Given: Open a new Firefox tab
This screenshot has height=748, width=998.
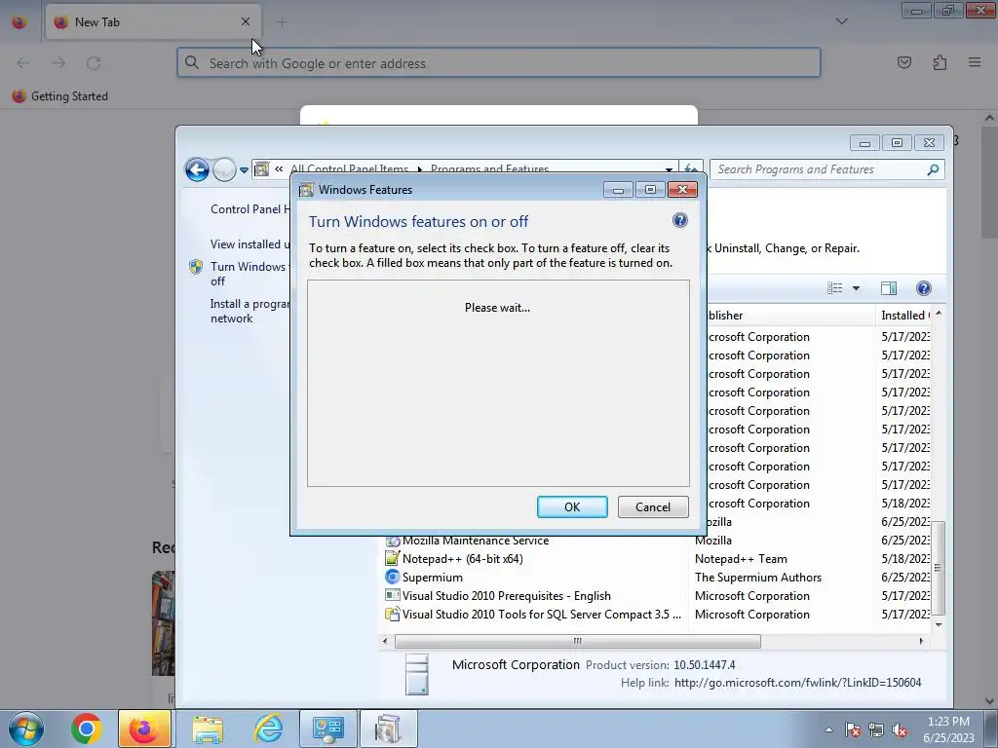Looking at the screenshot, I should [x=282, y=22].
